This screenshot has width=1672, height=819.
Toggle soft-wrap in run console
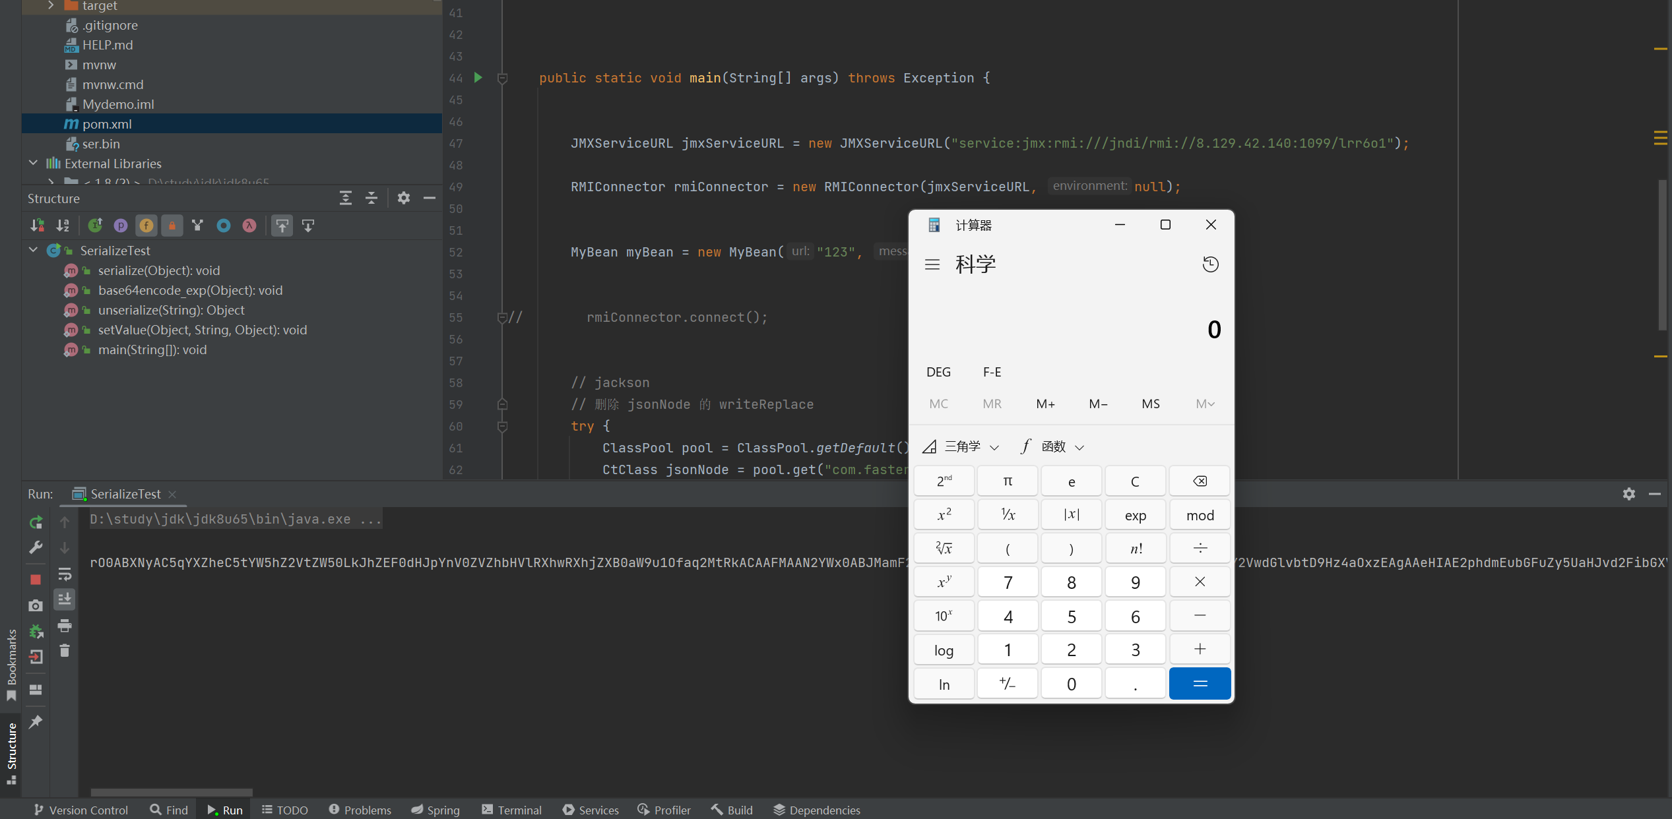(x=65, y=574)
